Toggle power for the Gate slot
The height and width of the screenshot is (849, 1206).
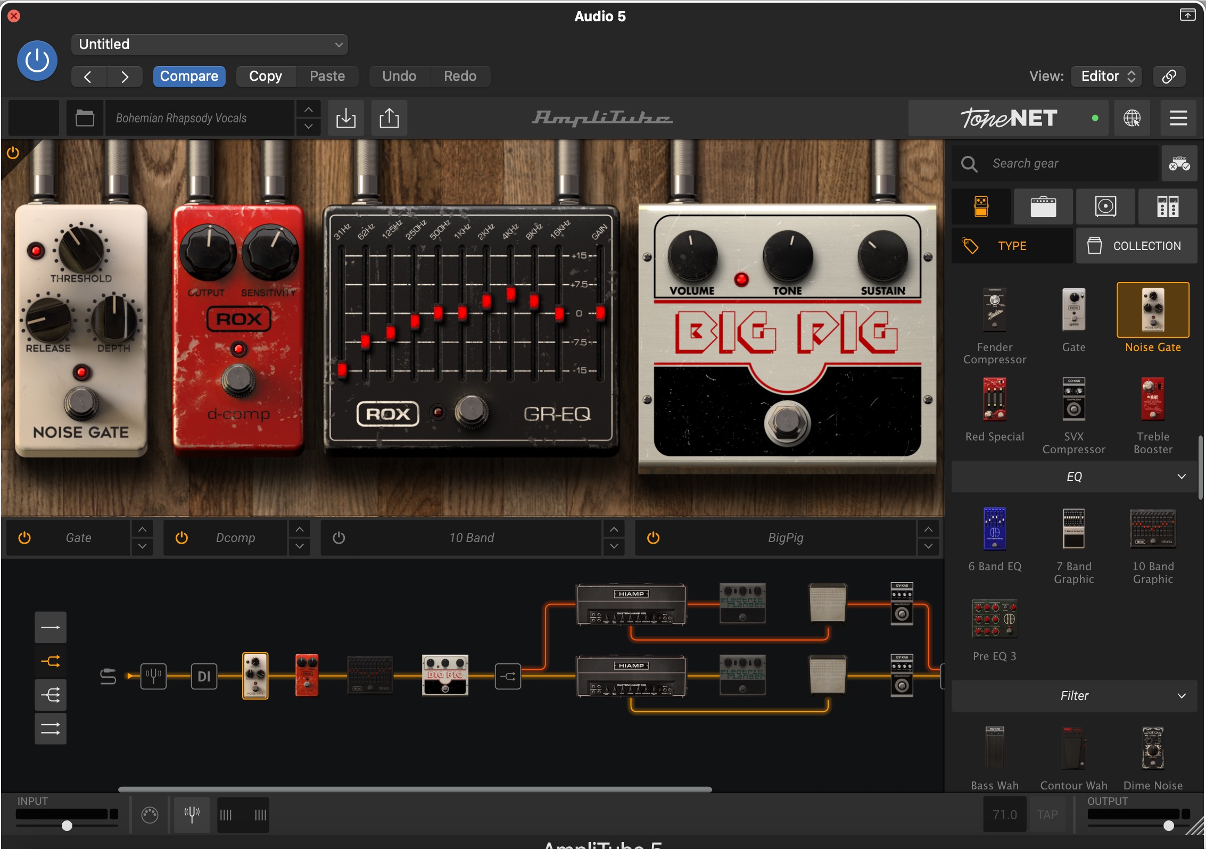(x=24, y=538)
